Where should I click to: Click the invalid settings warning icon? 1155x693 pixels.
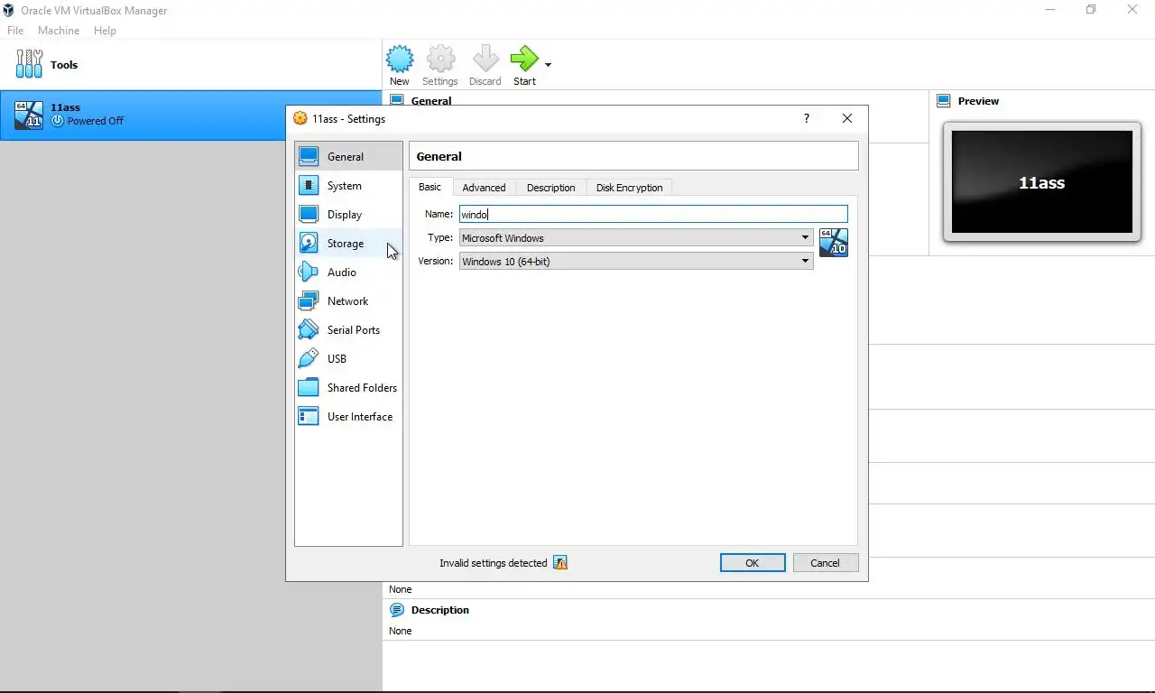click(x=560, y=563)
